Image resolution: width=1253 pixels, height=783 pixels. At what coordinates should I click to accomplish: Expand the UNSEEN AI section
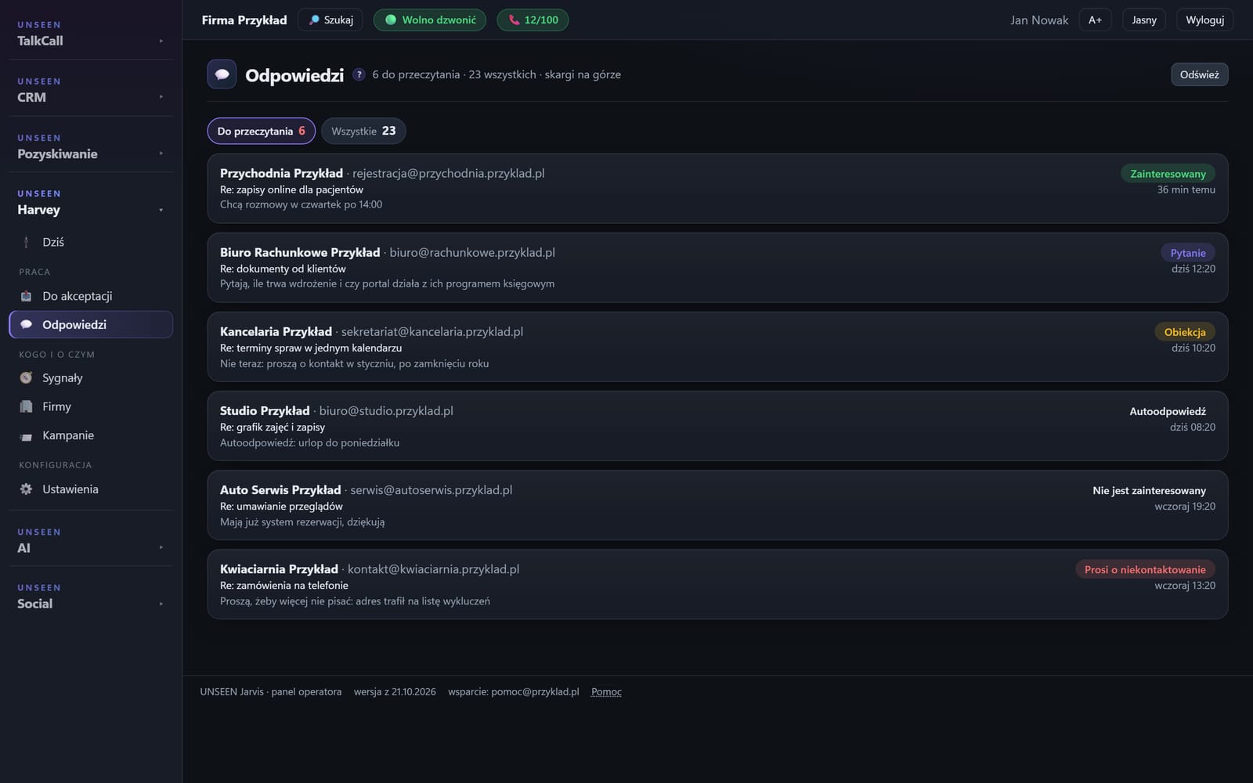[x=90, y=540]
